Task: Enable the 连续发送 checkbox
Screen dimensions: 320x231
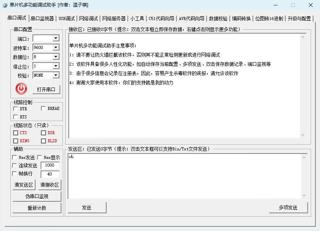Action: tap(15, 165)
